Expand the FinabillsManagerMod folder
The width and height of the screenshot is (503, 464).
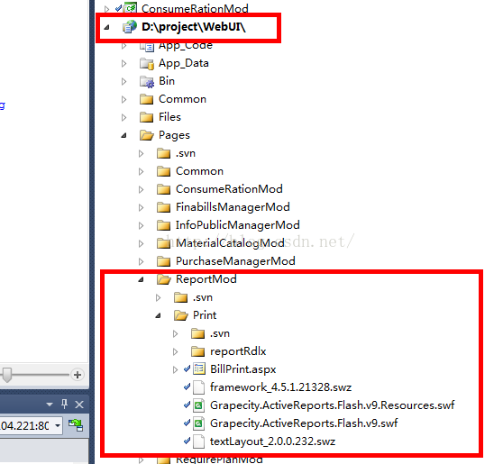pyautogui.click(x=142, y=207)
